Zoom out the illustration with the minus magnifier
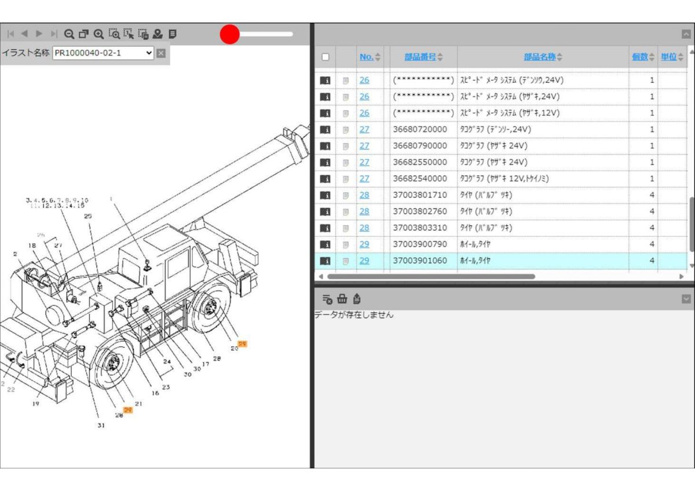695x491 pixels. [69, 34]
